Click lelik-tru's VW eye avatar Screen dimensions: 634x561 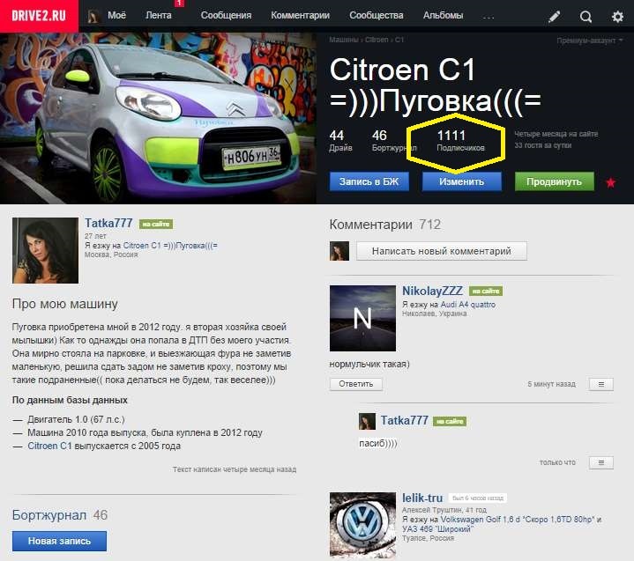362,525
